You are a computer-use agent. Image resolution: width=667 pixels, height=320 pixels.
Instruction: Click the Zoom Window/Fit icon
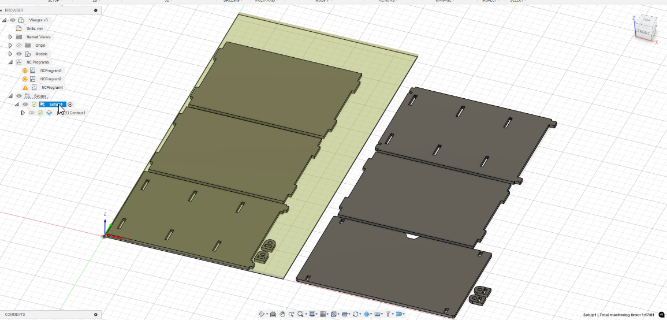[x=300, y=314]
